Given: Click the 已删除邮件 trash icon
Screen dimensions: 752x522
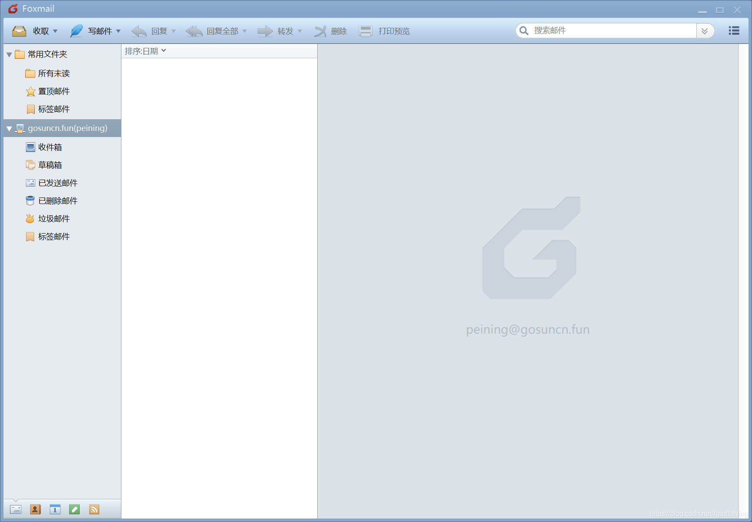Looking at the screenshot, I should pos(30,201).
